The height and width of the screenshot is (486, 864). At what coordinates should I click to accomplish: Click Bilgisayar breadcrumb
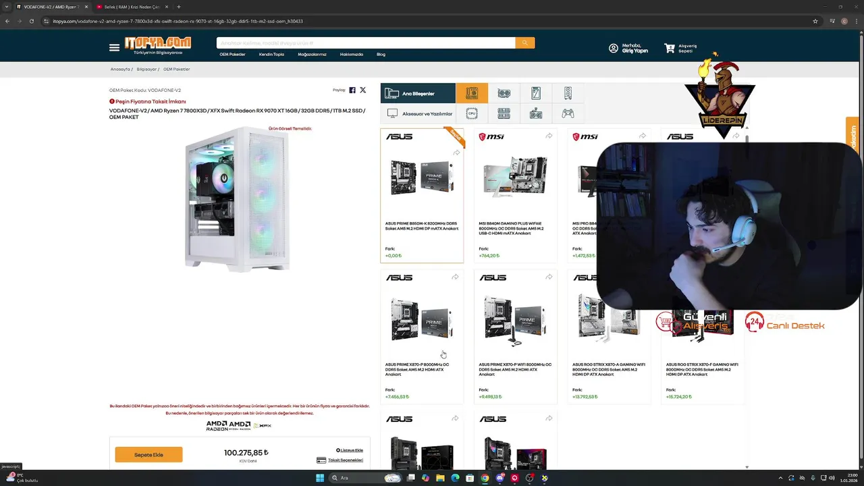click(x=146, y=69)
